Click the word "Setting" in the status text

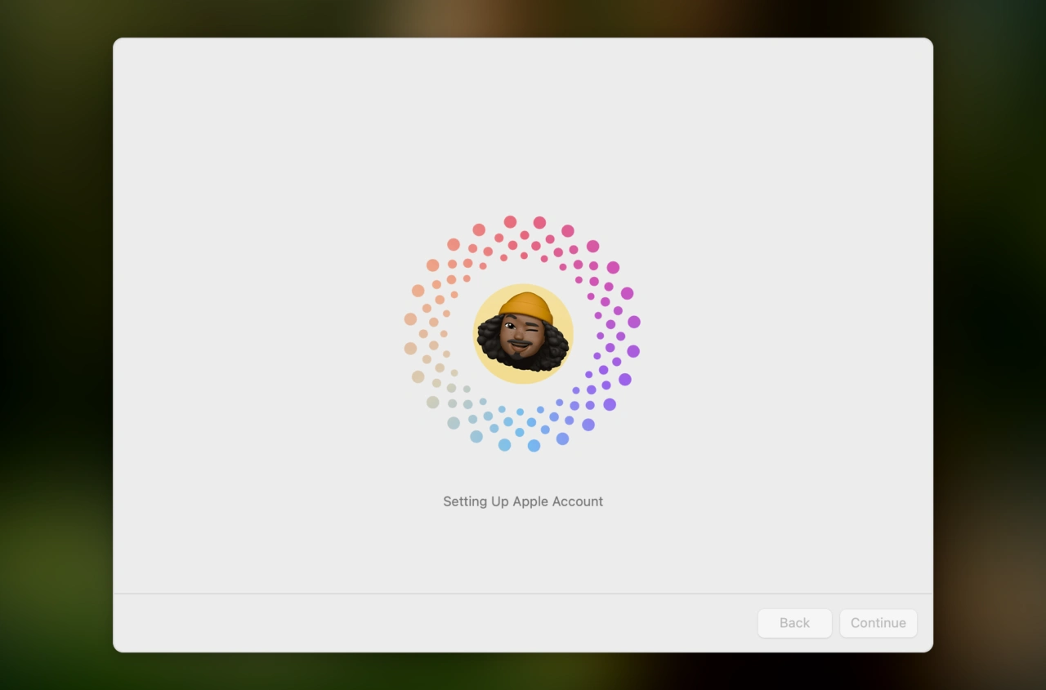[x=465, y=501]
